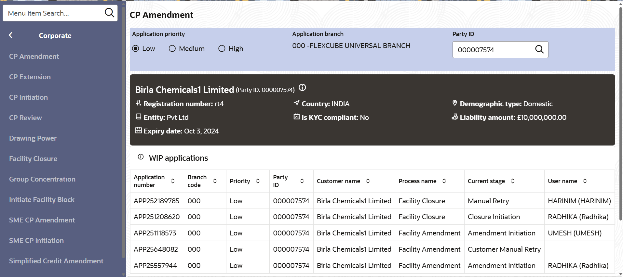Sort by Customer name column
This screenshot has height=277, width=623.
(368, 181)
